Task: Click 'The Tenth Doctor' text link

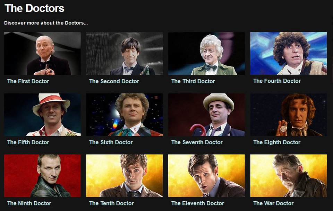Action: click(111, 203)
